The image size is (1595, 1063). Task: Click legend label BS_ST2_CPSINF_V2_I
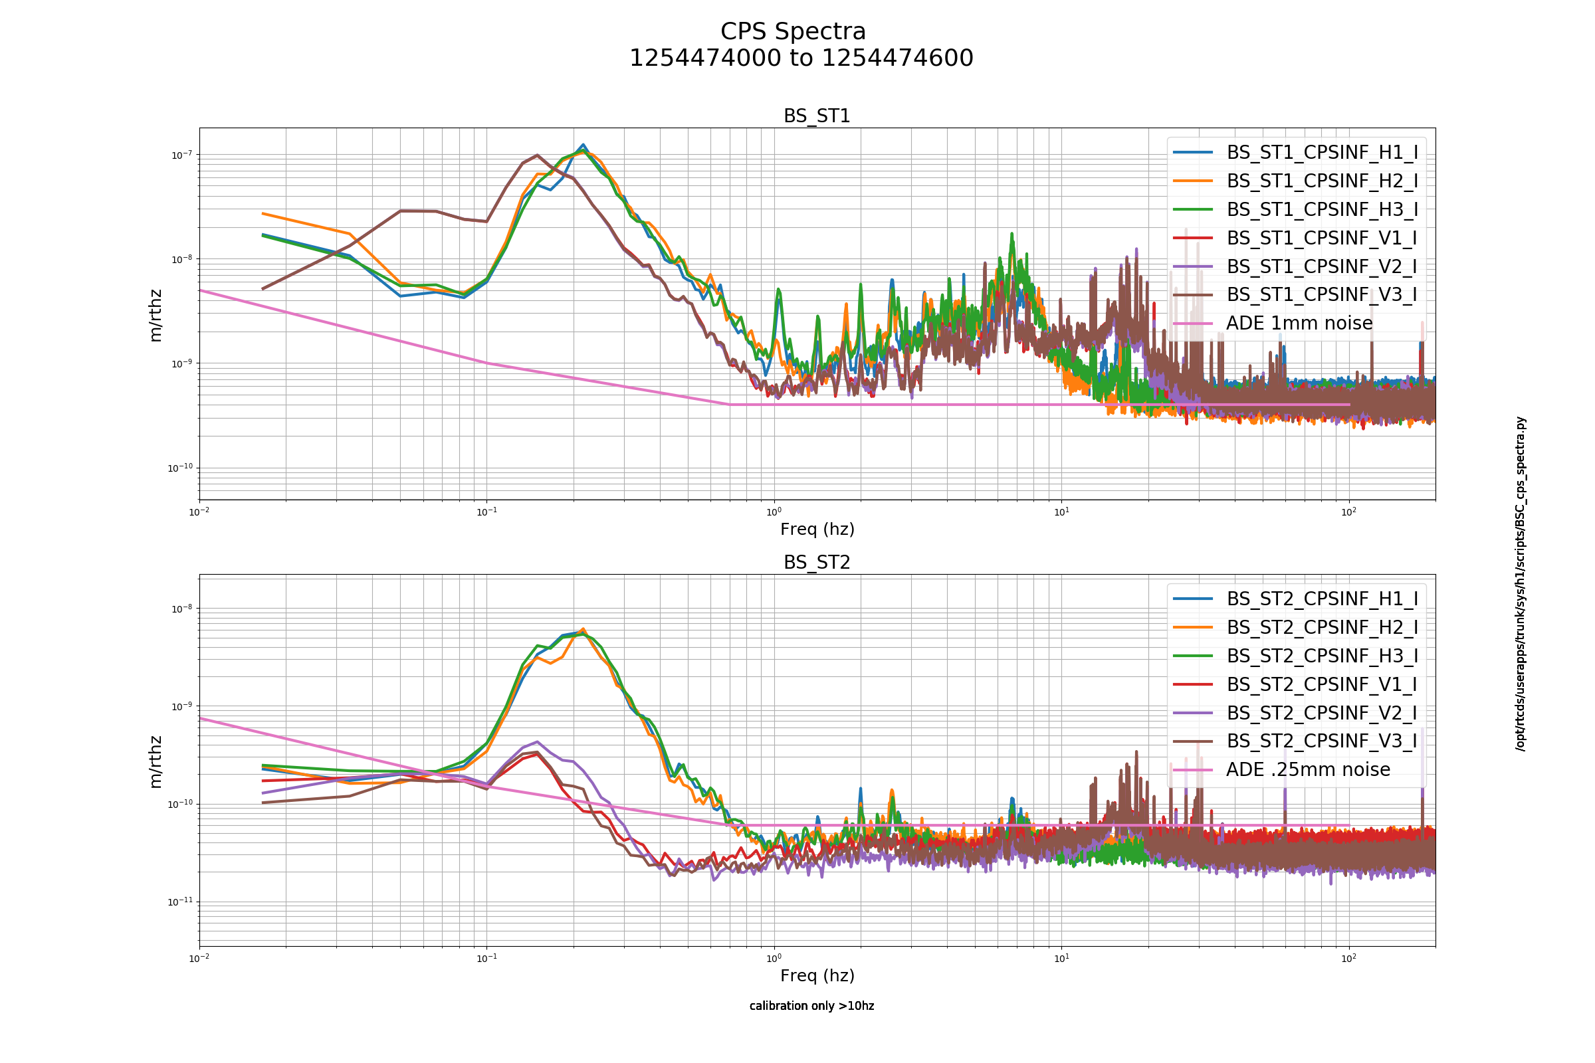coord(1322,712)
